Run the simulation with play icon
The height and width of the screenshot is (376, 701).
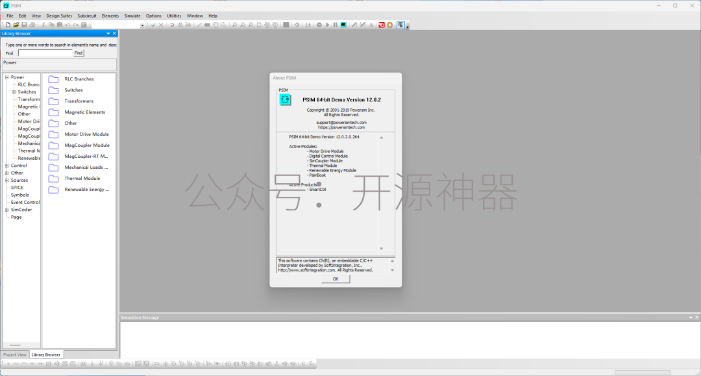click(x=327, y=25)
